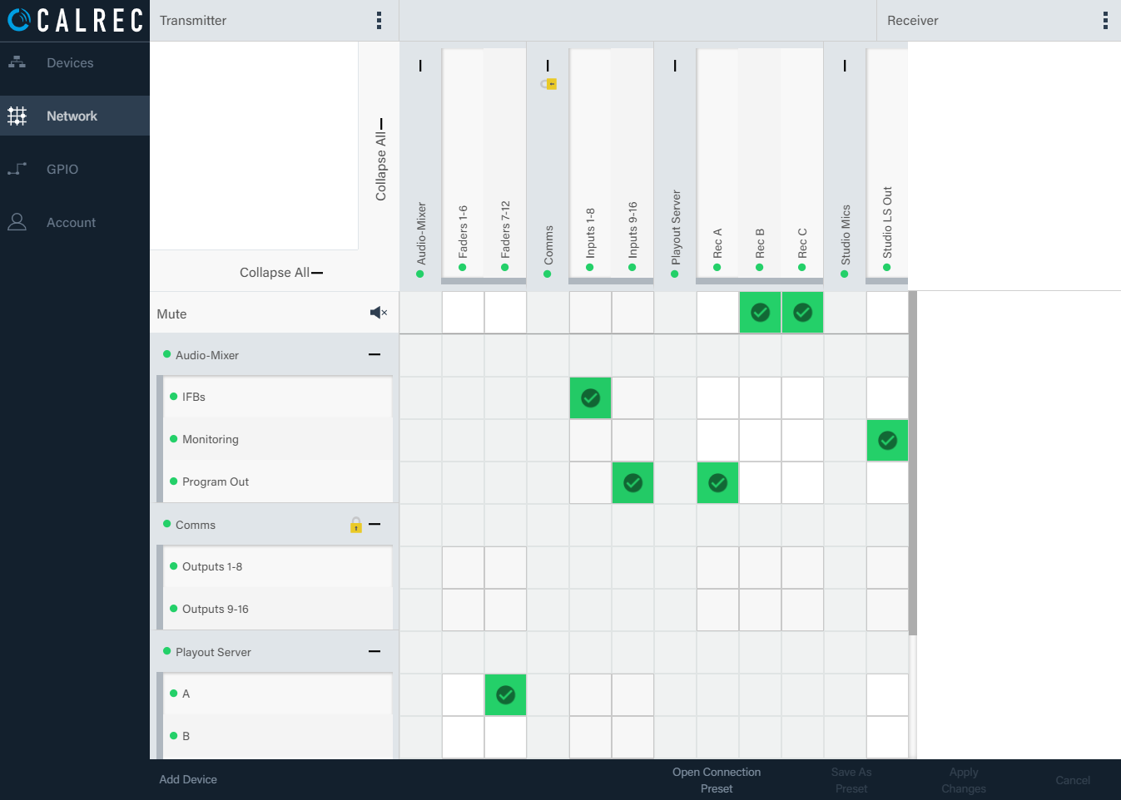The width and height of the screenshot is (1121, 800).
Task: Click the GPIO sidebar icon
Action: [x=17, y=169]
